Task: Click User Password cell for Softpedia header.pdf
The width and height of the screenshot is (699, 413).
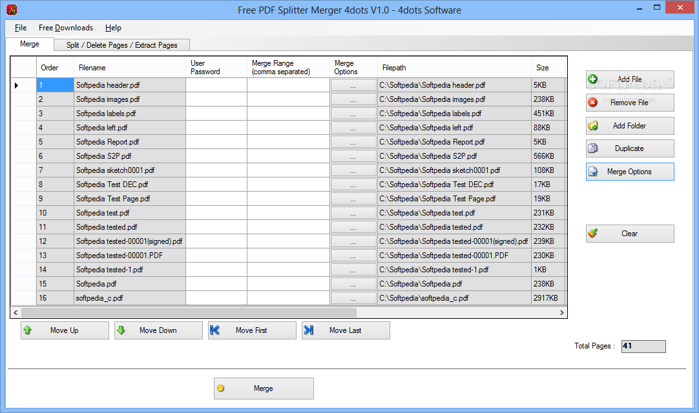Action: [216, 85]
